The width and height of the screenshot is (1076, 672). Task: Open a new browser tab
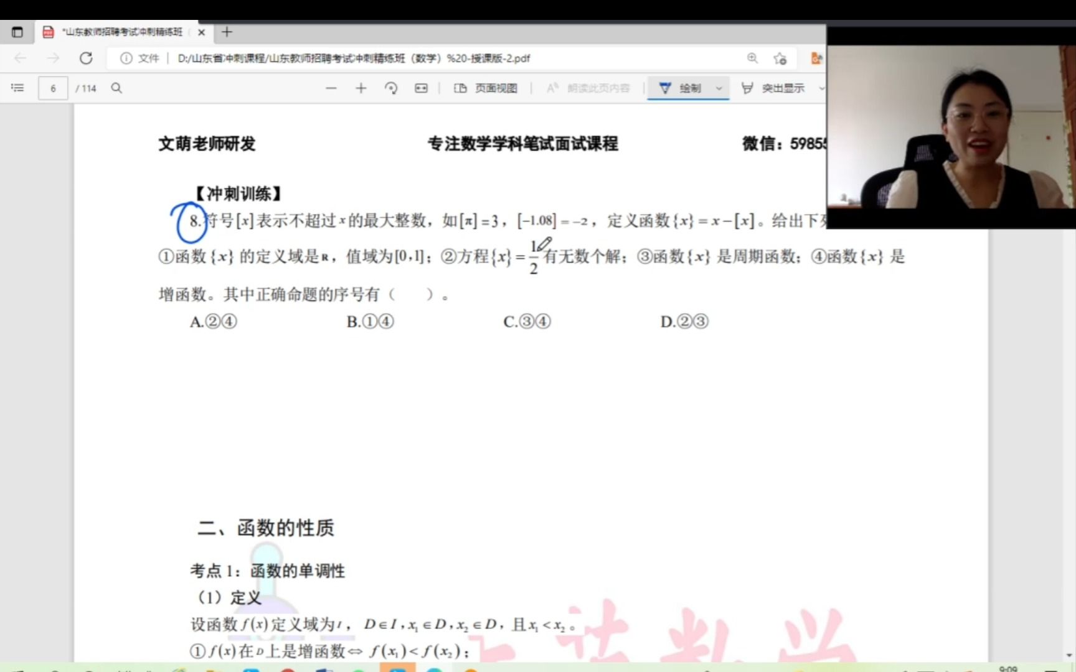[x=227, y=32]
